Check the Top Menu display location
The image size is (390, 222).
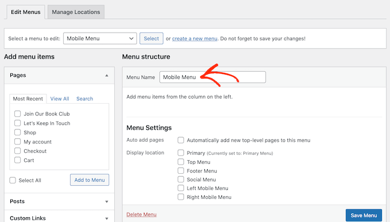[x=181, y=162]
